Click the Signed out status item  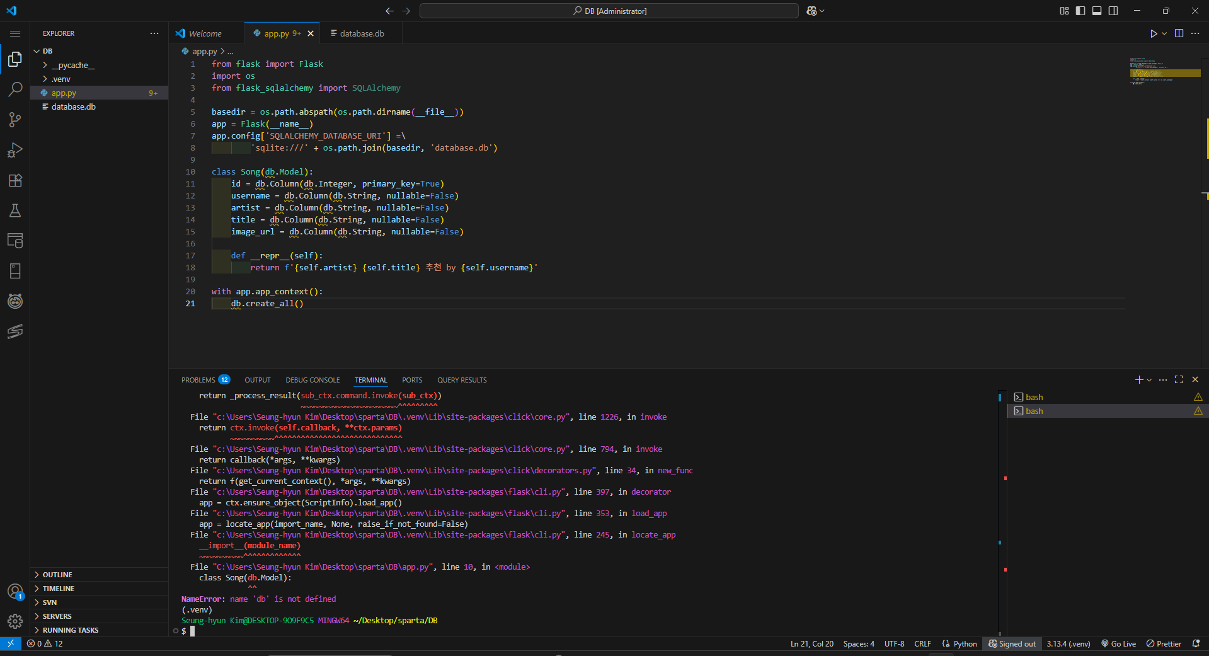(x=1012, y=644)
